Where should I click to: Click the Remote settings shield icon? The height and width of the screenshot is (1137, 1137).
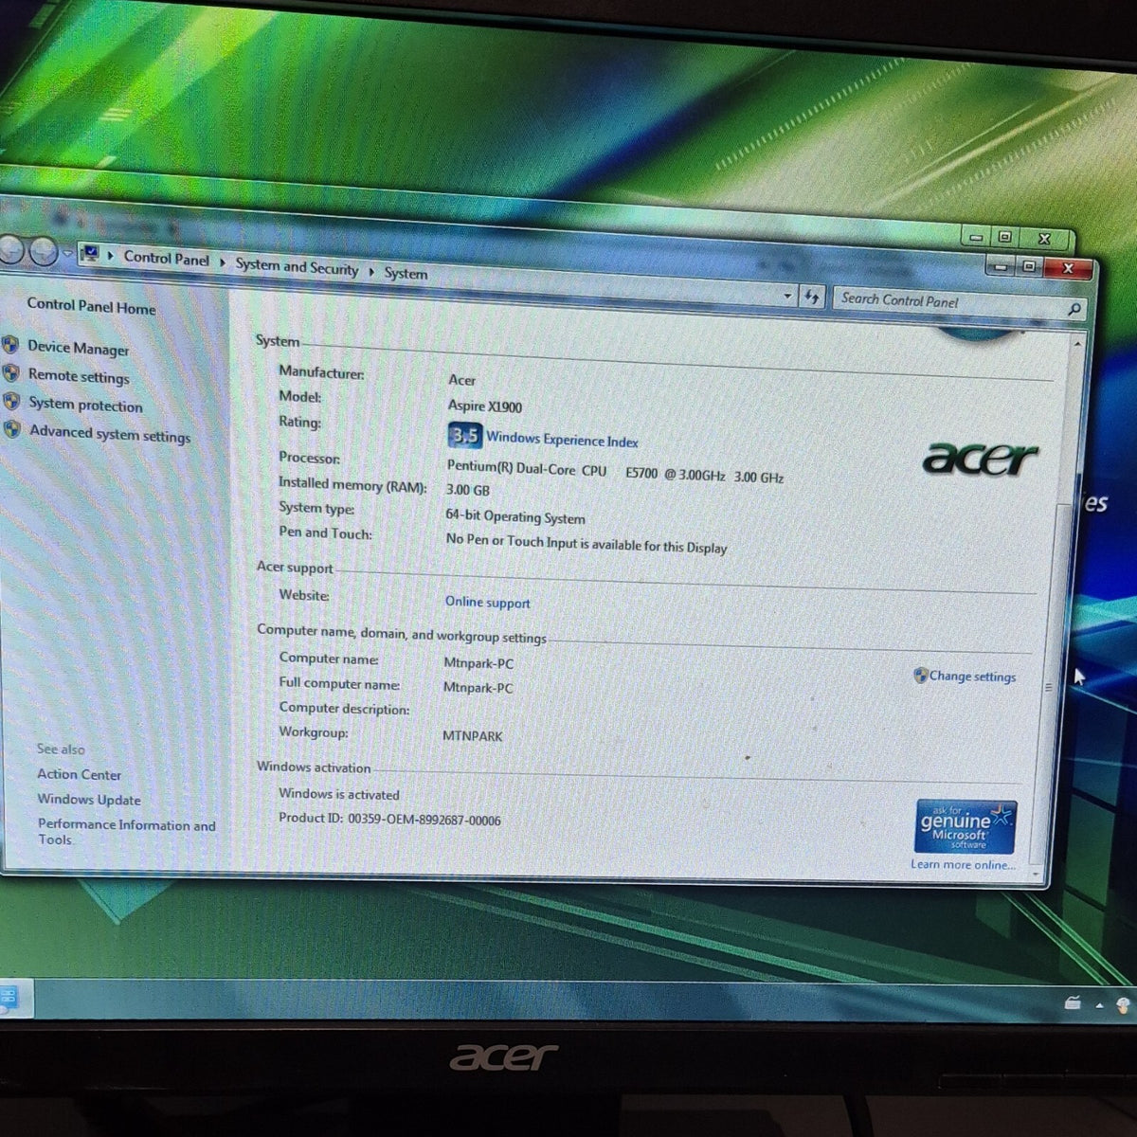[11, 373]
